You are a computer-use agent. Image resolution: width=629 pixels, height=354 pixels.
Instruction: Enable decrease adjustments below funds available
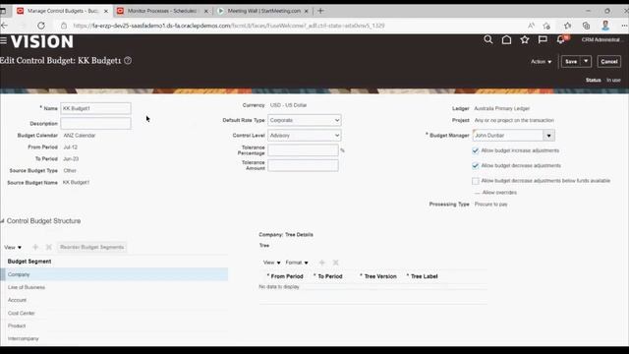coord(476,181)
